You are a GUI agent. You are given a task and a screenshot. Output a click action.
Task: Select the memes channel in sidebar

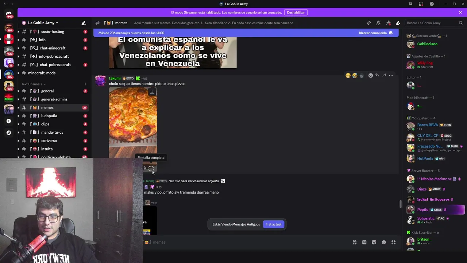[54, 108]
